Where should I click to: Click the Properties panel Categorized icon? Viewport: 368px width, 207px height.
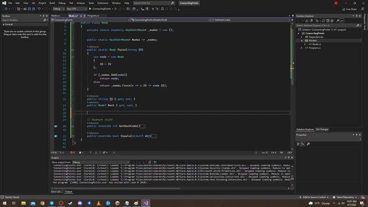coord(298,144)
